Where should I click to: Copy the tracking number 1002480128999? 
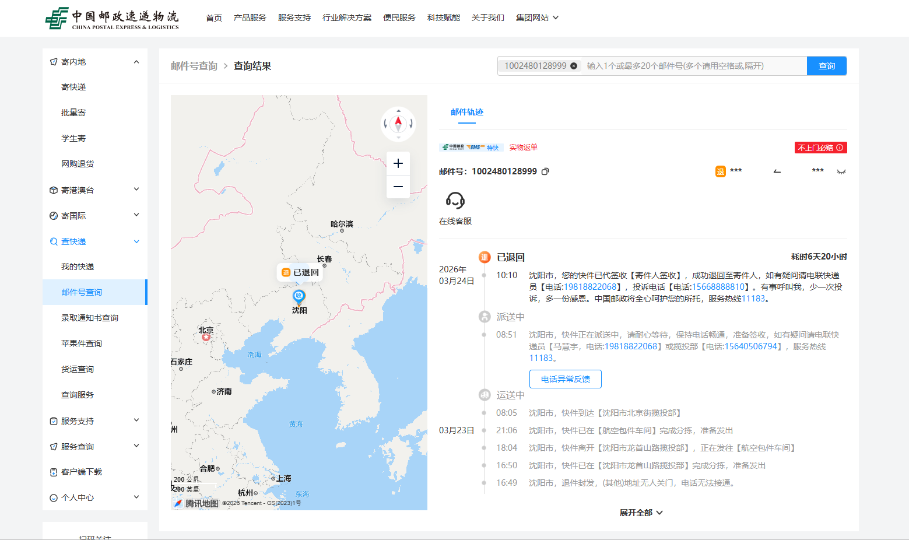(x=545, y=171)
